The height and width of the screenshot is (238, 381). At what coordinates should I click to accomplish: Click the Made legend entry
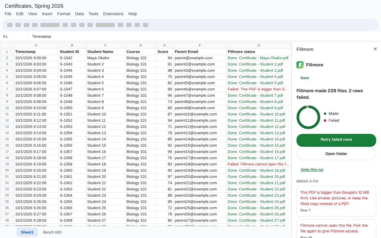[x=331, y=114]
